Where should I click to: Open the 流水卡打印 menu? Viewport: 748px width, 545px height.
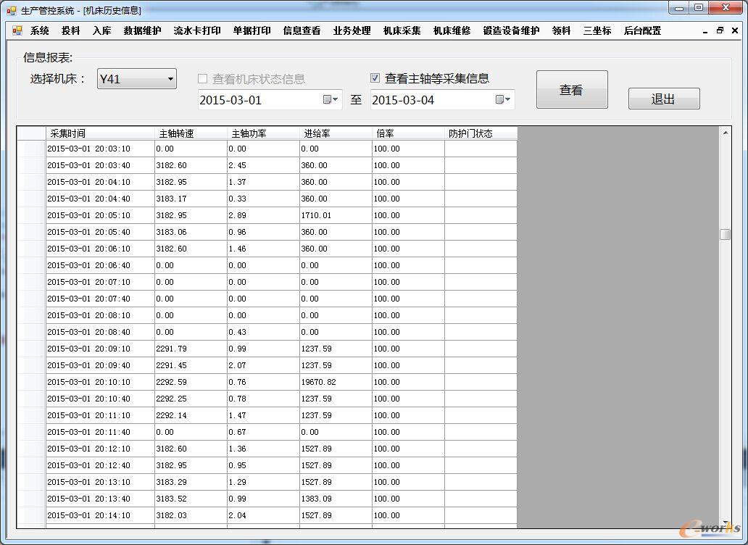tap(197, 31)
